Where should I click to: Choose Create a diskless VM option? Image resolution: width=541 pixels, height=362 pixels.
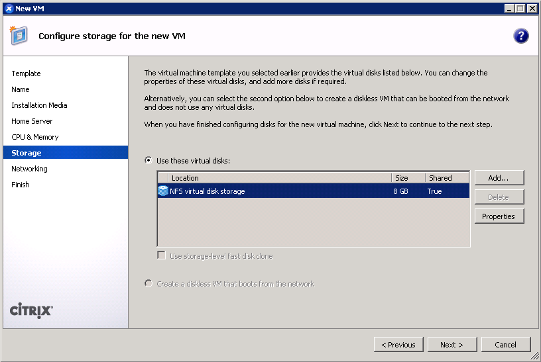pos(149,283)
